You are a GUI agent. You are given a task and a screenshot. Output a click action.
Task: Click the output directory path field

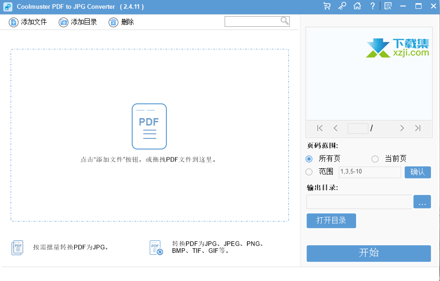coord(360,202)
